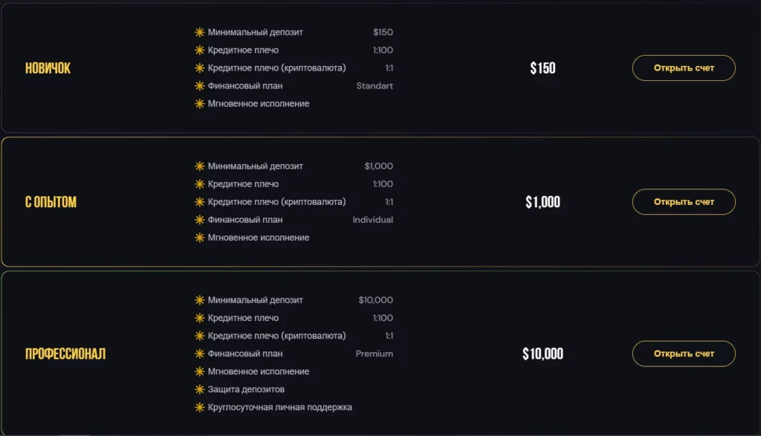Click the Individual financial plan value
761x436 pixels.
tap(372, 220)
